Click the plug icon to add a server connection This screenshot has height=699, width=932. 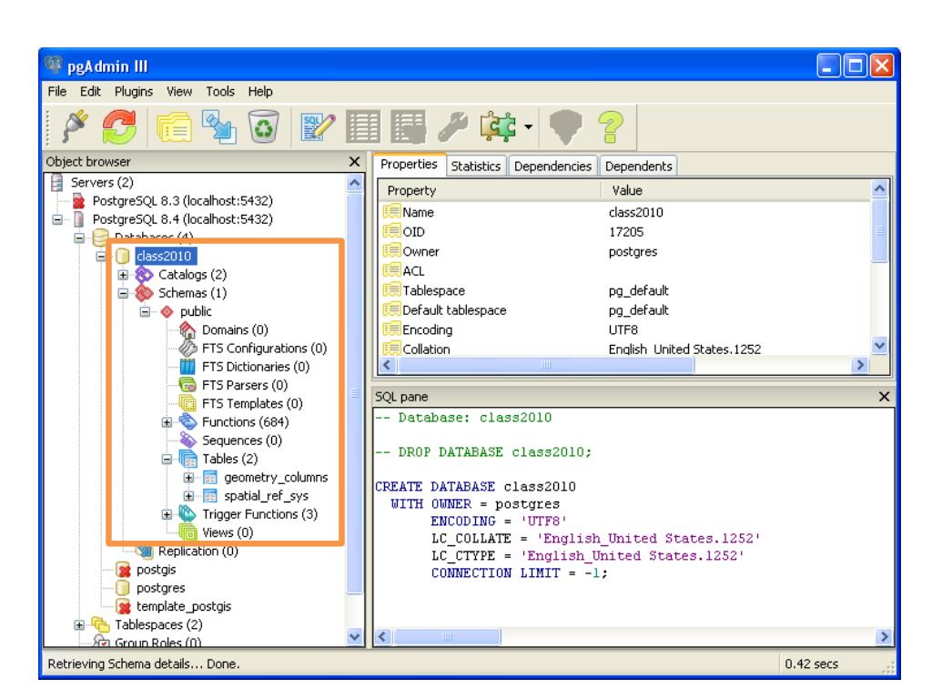(76, 127)
